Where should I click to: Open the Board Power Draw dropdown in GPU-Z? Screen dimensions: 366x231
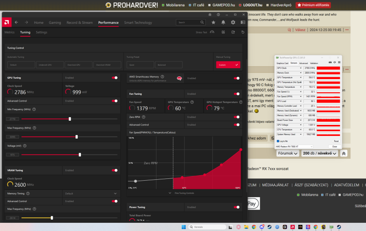coord(301,120)
